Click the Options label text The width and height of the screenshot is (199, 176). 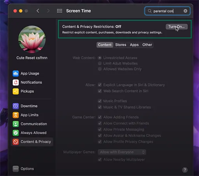27,169
